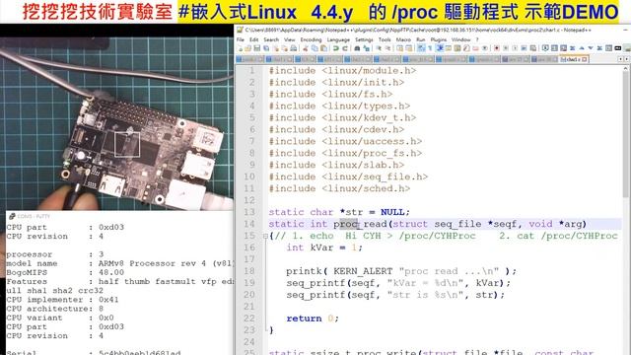The image size is (631, 355).
Task: Click the 'return 0;' statement
Action: click(x=313, y=319)
